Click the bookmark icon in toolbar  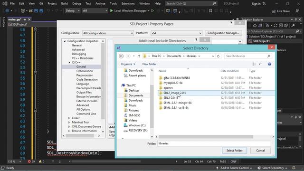[x=210, y=11]
